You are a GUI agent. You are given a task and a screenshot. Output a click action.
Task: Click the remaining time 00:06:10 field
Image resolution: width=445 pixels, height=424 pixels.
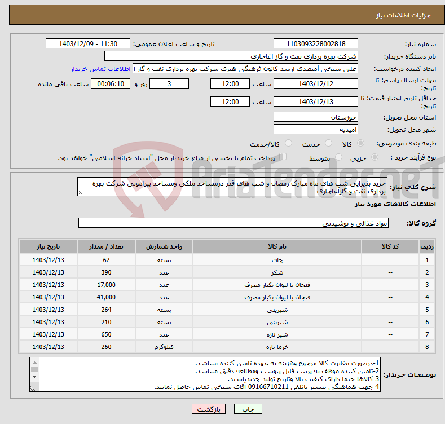point(111,83)
